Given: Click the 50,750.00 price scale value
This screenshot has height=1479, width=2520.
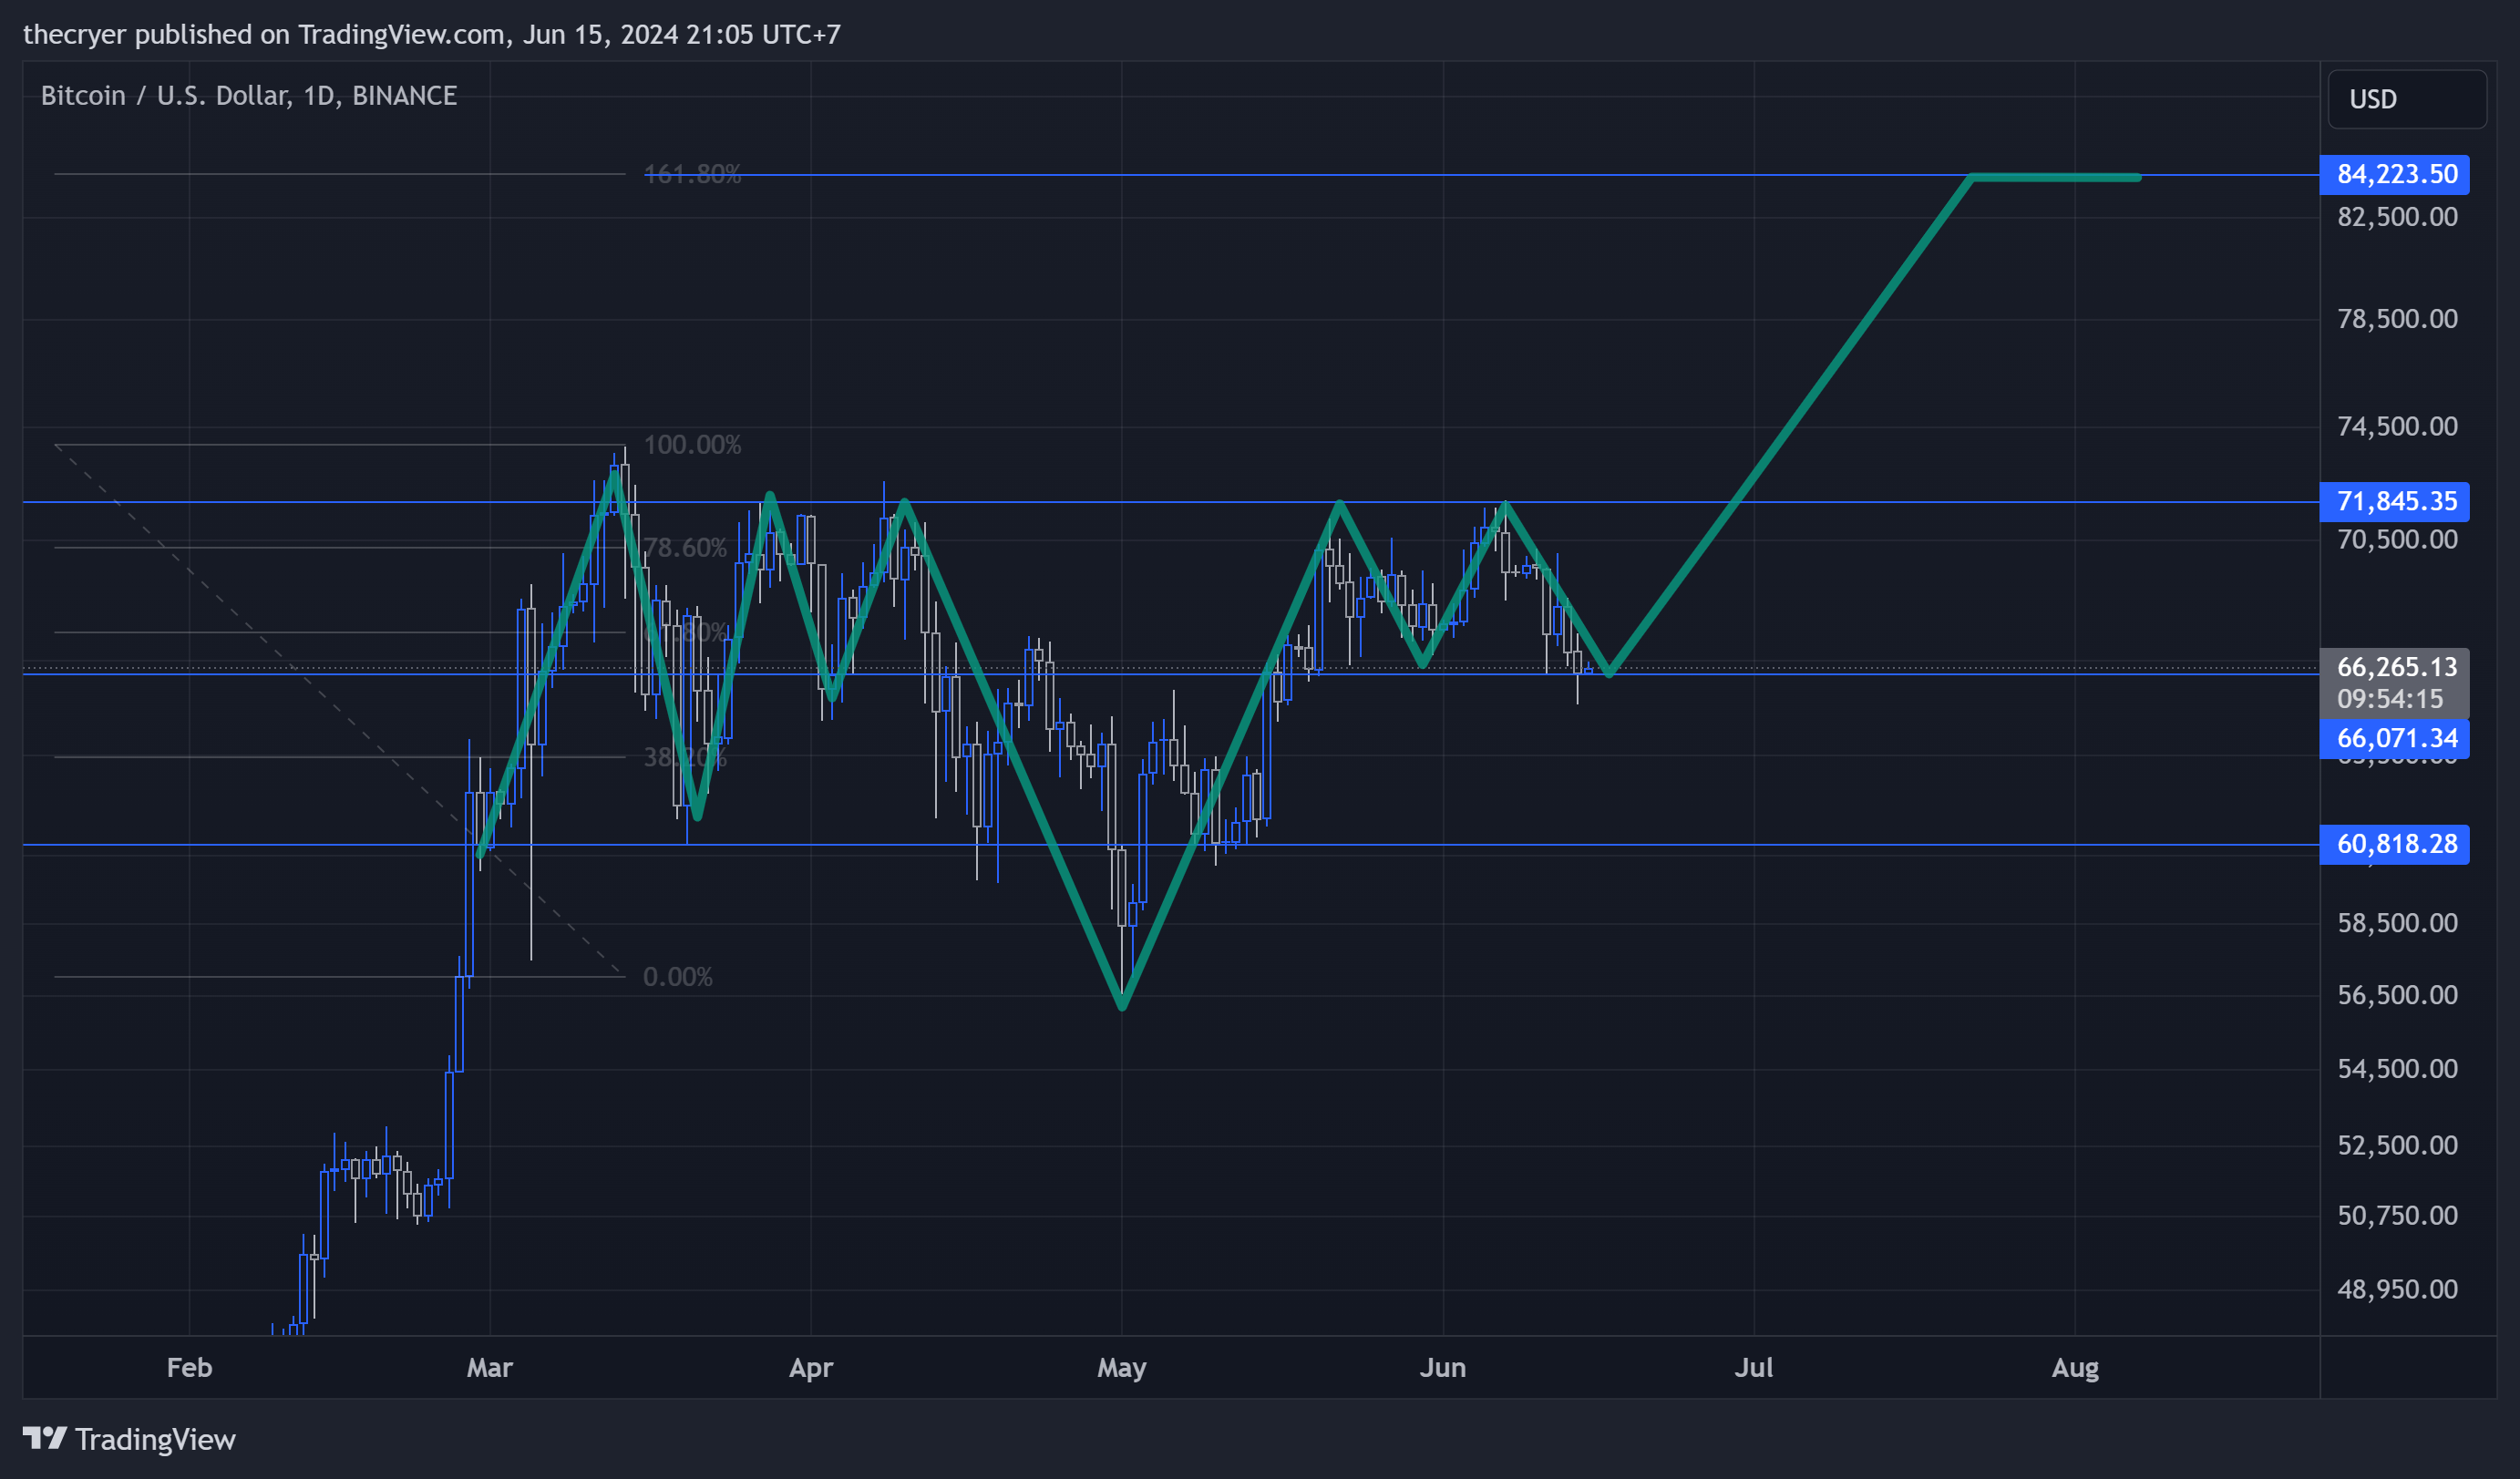Looking at the screenshot, I should point(2397,1216).
